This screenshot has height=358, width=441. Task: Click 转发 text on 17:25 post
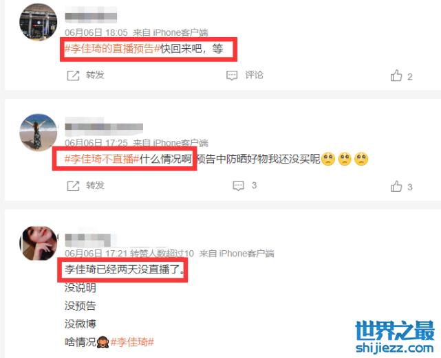(95, 186)
